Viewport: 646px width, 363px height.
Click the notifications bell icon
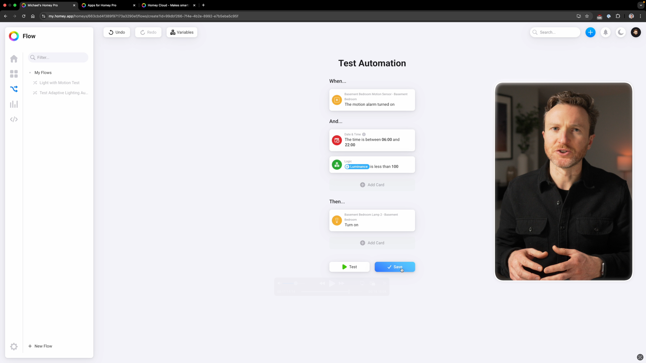click(606, 32)
